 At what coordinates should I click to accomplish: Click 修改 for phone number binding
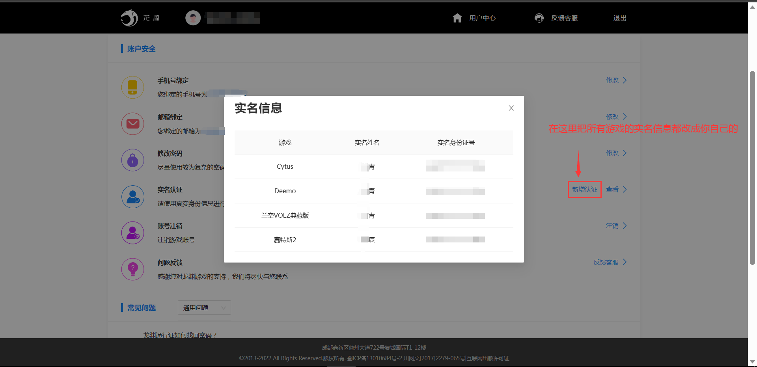tap(612, 80)
